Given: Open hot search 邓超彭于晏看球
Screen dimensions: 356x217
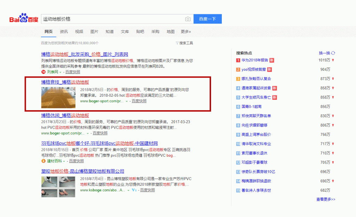Looking at the screenshot, I should [254, 163].
